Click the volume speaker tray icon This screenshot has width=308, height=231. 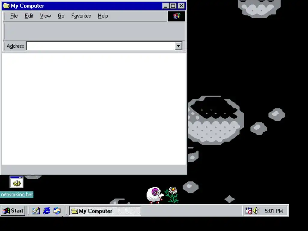point(256,211)
